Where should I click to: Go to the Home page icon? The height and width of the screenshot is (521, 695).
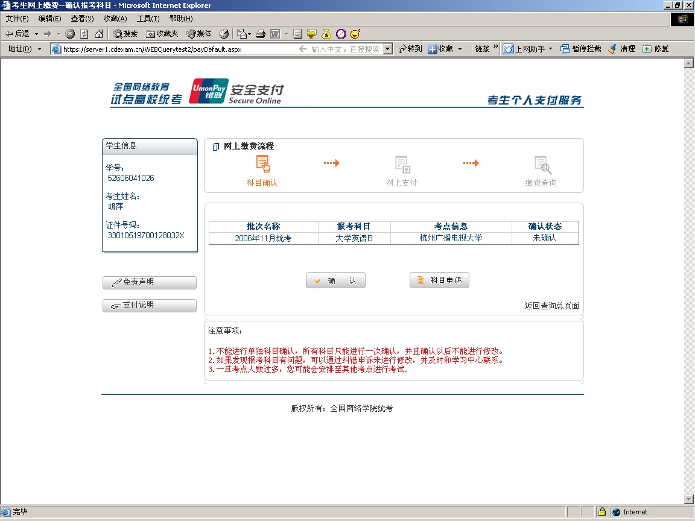coord(99,34)
